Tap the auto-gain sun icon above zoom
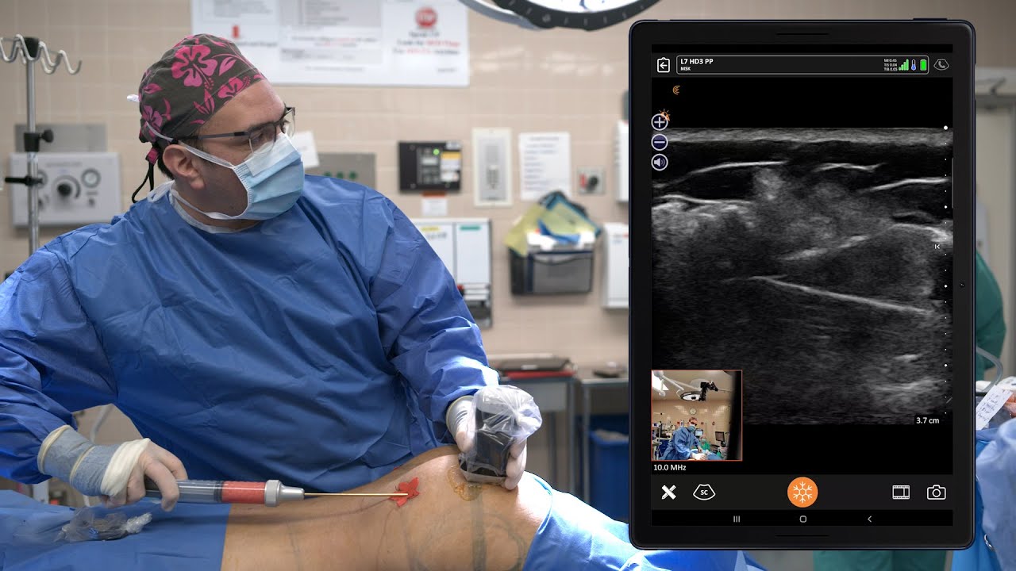The image size is (1016, 571). (665, 116)
